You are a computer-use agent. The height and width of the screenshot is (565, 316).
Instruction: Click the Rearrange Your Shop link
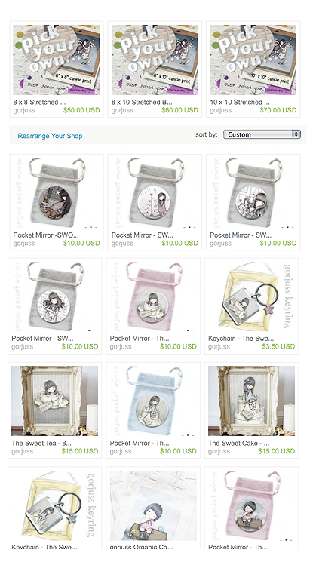click(x=50, y=136)
